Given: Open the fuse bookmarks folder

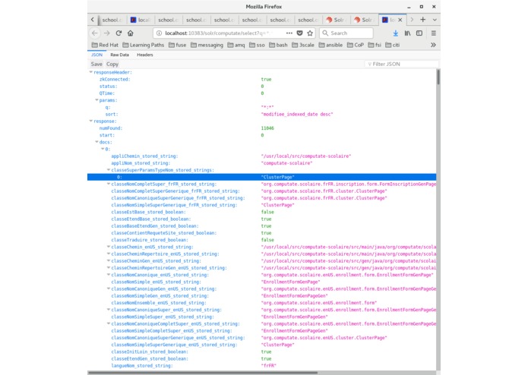Looking at the screenshot, I should pyautogui.click(x=177, y=45).
